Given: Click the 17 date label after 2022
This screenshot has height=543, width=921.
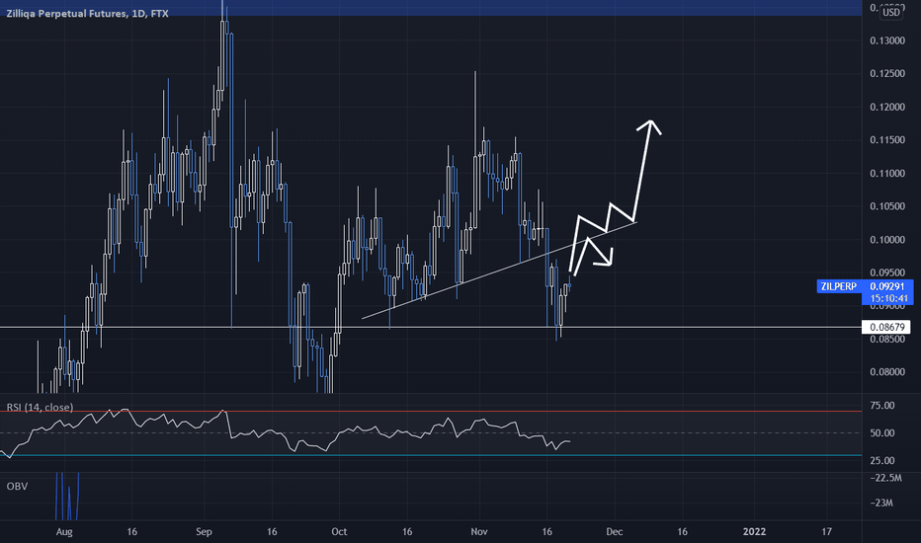Looking at the screenshot, I should [x=826, y=532].
